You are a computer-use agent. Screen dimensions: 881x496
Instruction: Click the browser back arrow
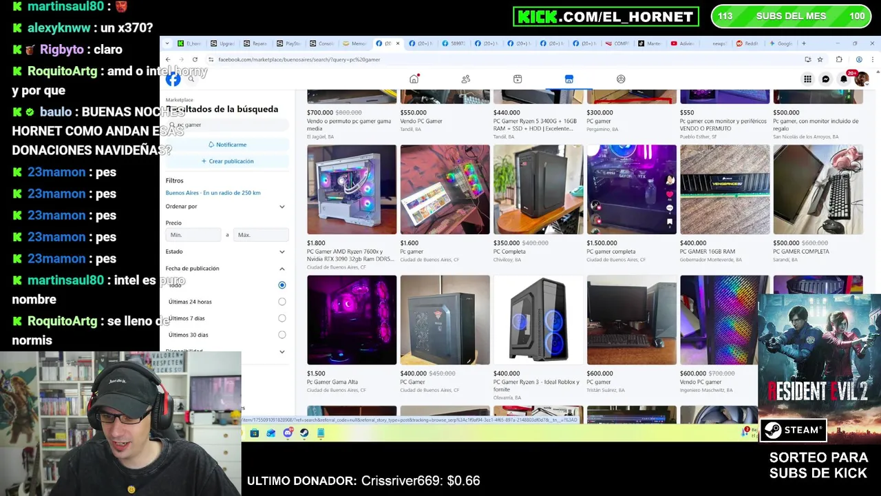point(168,59)
